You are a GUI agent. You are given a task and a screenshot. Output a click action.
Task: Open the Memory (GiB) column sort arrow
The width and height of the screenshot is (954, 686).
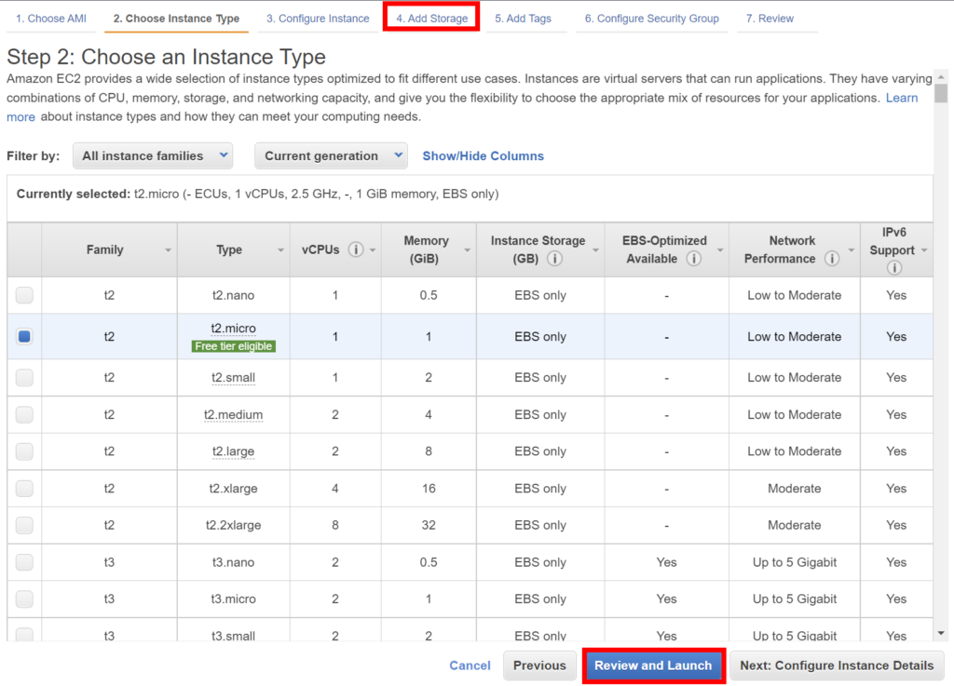click(468, 250)
